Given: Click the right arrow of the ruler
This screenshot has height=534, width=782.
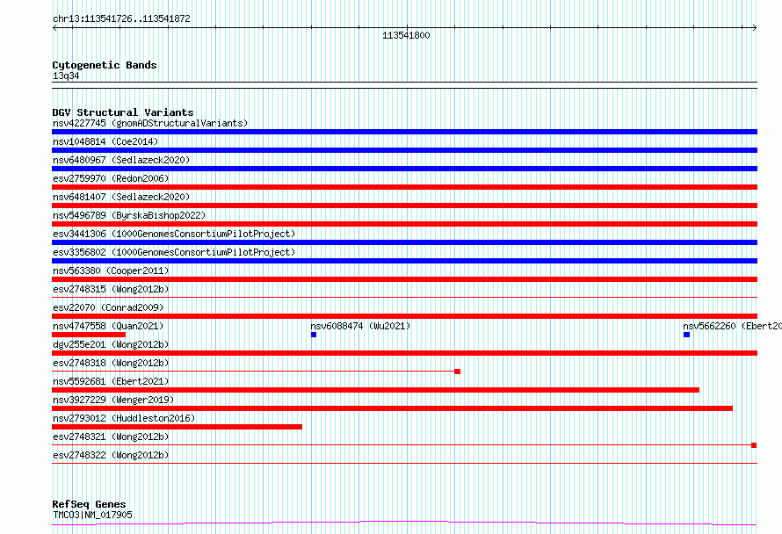Looking at the screenshot, I should click(x=755, y=28).
